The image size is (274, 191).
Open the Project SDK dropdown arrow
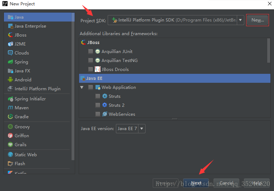click(240, 20)
